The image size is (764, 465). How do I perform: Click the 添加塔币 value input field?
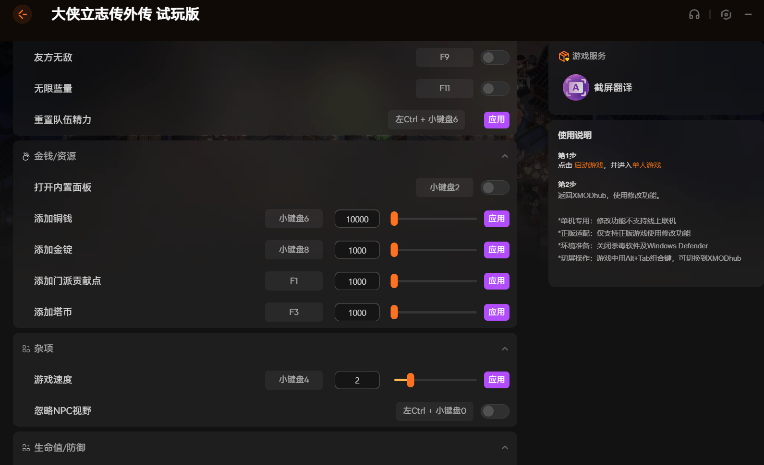tap(357, 313)
